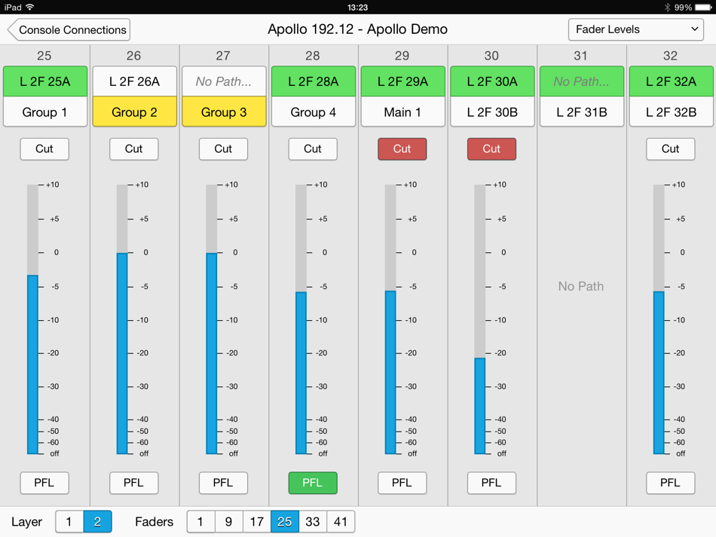The height and width of the screenshot is (537, 716).
Task: Tap the Bluetooth status icon
Action: pyautogui.click(x=667, y=8)
